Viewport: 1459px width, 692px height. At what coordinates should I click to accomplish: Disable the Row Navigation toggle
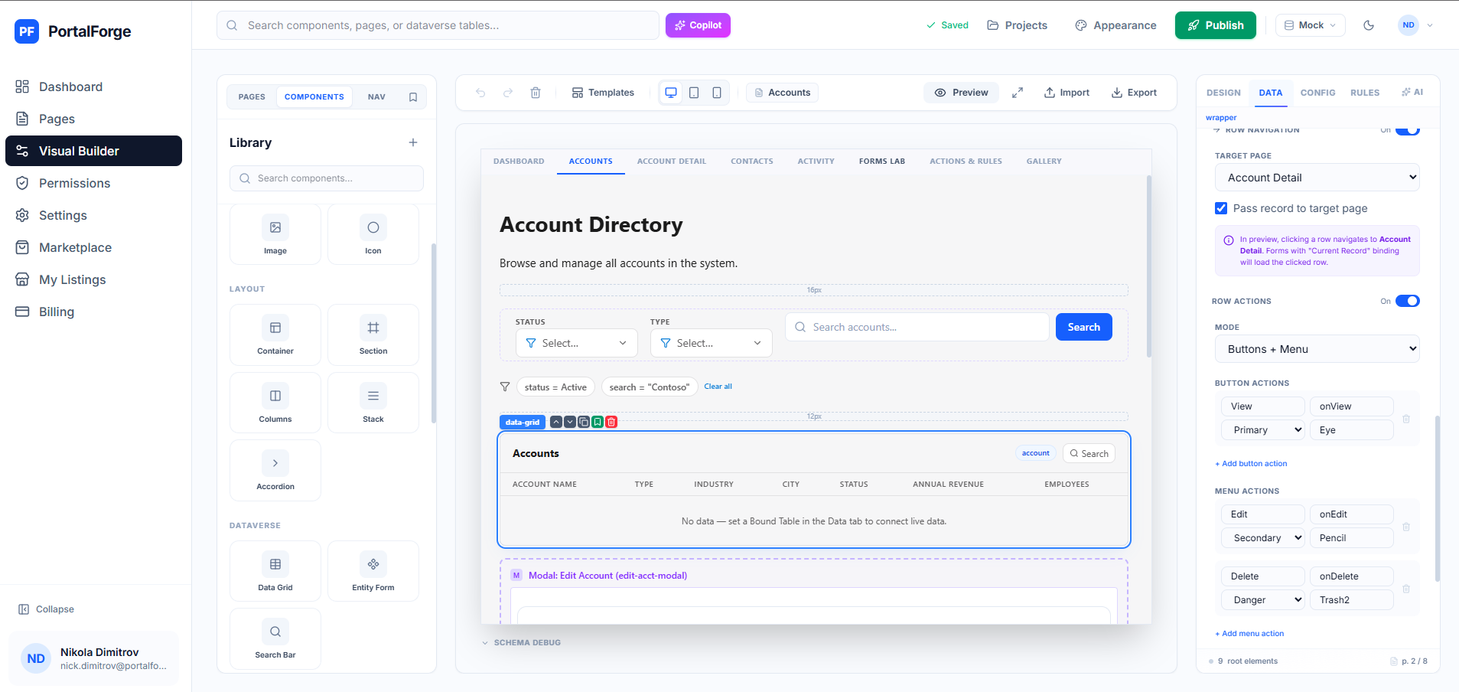(1407, 131)
